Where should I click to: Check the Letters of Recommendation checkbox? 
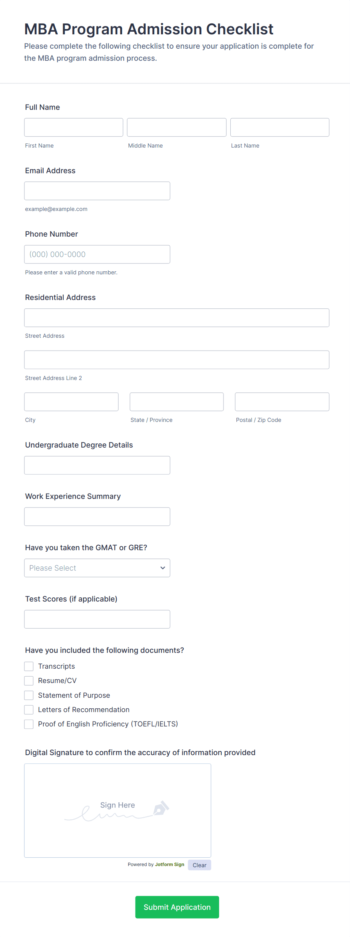[29, 709]
